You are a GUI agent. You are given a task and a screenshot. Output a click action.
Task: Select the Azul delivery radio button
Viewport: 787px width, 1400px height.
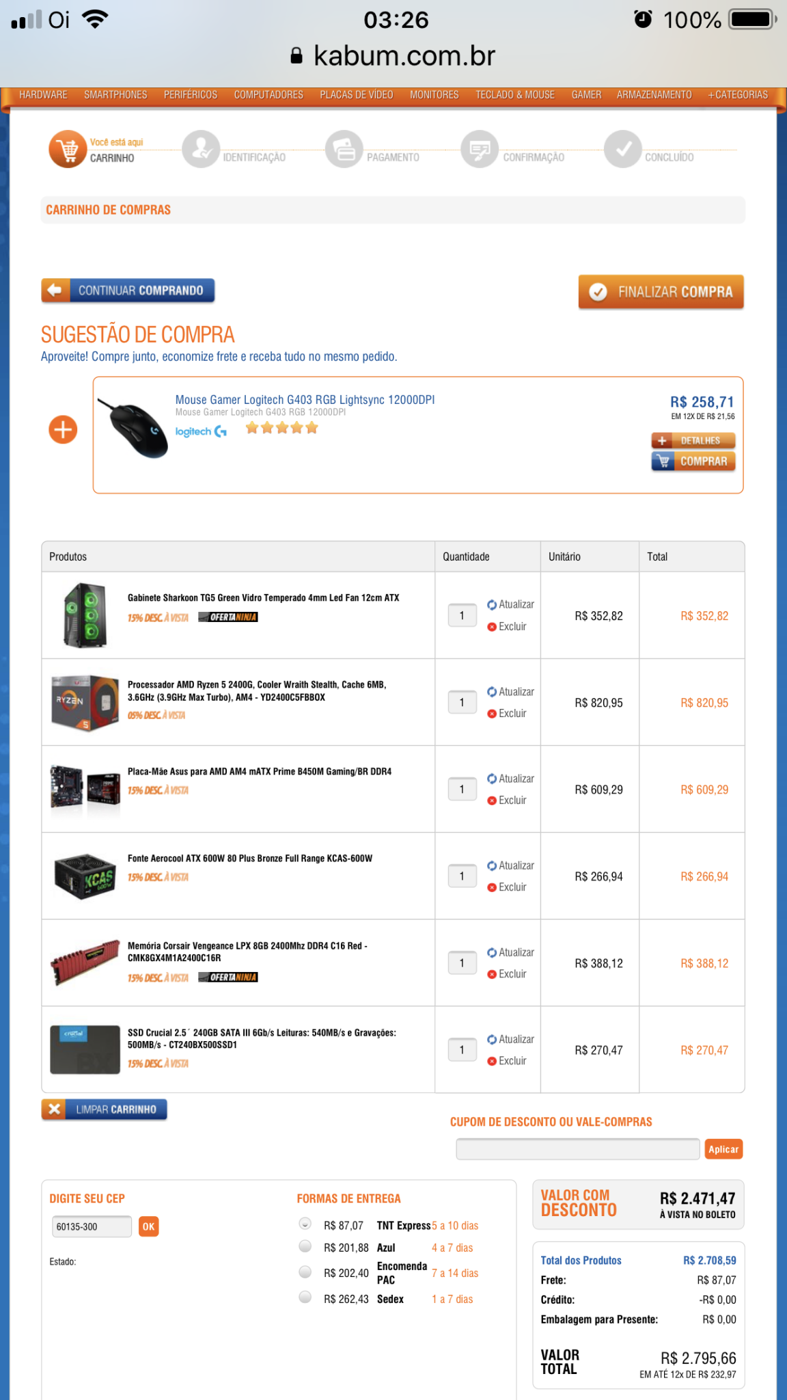[x=305, y=1246]
